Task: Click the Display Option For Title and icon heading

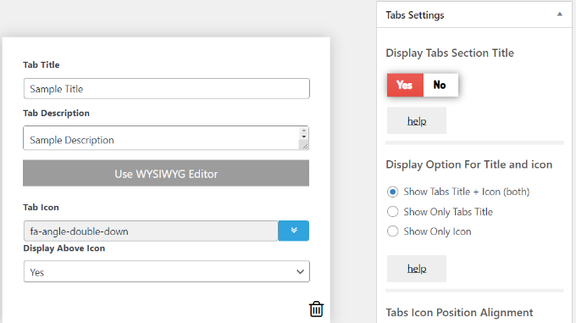Action: coord(468,164)
